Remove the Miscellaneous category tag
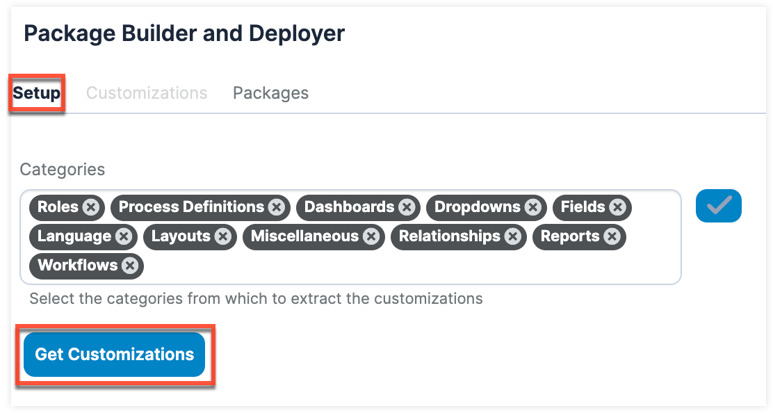Image resolution: width=773 pixels, height=413 pixels. pyautogui.click(x=371, y=236)
